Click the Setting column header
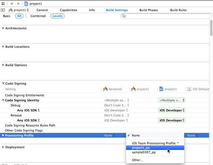 pyautogui.click(x=10, y=89)
